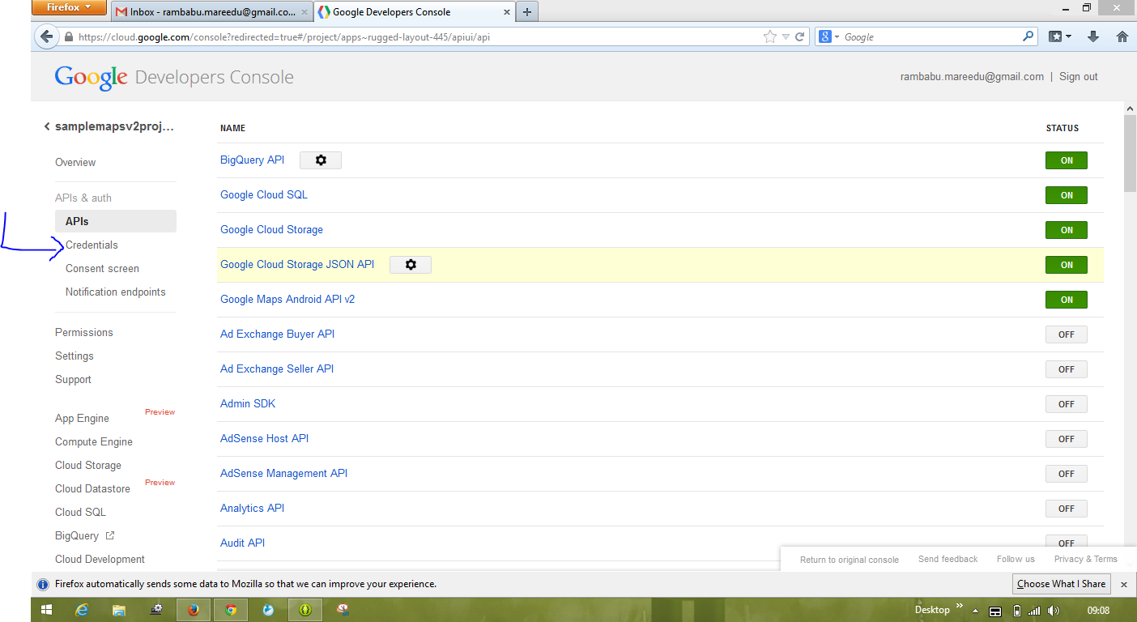Click the Google logo in the header
Image resolution: width=1137 pixels, height=622 pixels.
point(91,77)
